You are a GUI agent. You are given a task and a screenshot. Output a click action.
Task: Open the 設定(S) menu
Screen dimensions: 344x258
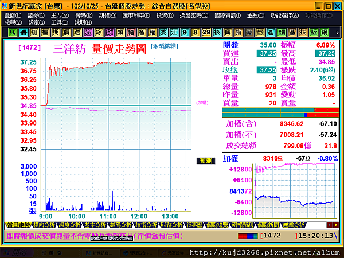point(37,22)
